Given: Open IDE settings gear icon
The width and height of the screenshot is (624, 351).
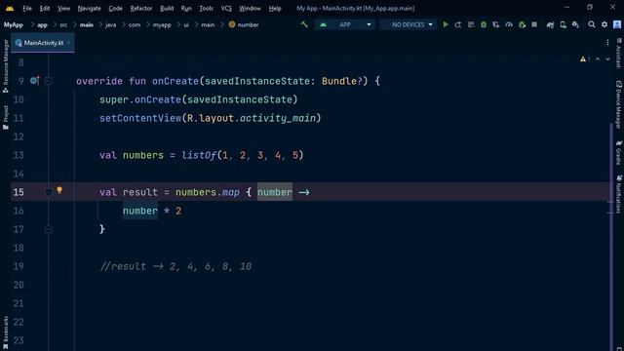Looking at the screenshot, I should (x=604, y=24).
